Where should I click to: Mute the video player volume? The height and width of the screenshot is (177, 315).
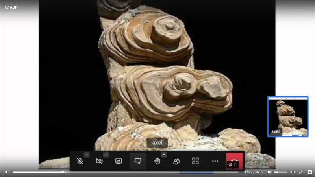270,172
